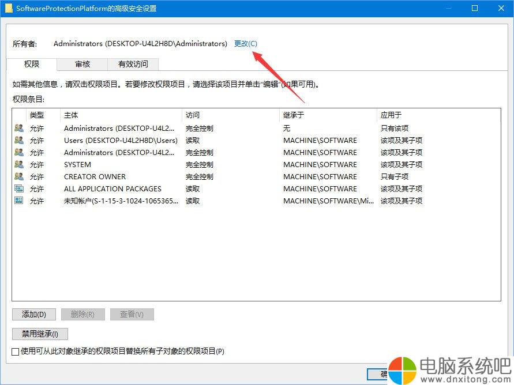Image resolution: width=514 pixels, height=385 pixels.
Task: Close the advanced security settings window
Action: point(501,8)
